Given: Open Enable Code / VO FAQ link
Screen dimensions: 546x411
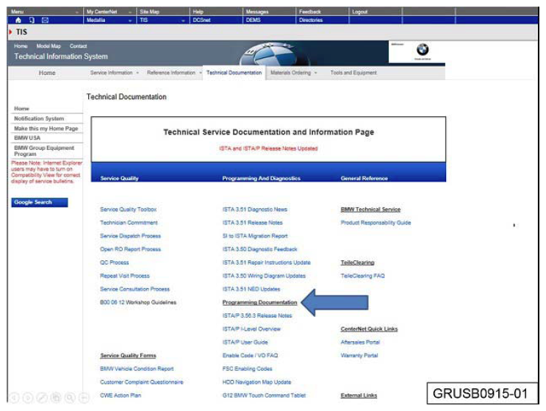Looking at the screenshot, I should [250, 355].
